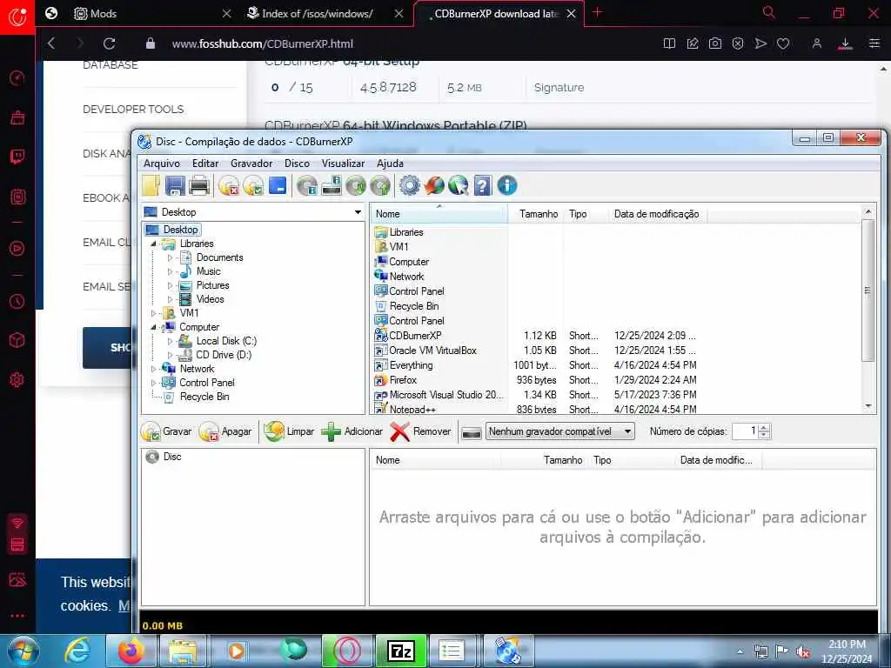891x668 pixels.
Task: Click the Remover button with red X
Action: tap(420, 431)
